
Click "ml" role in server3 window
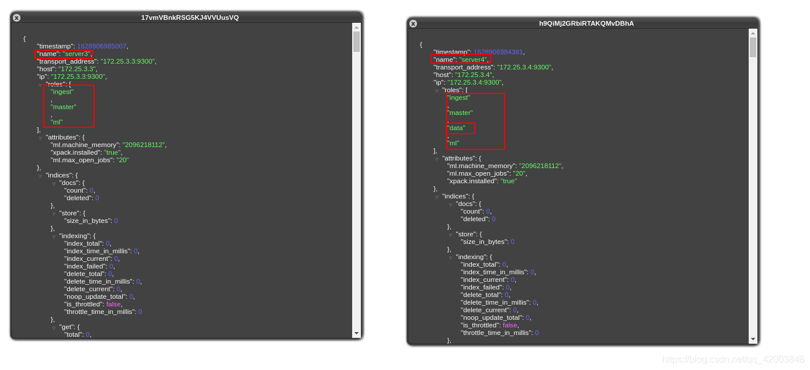pos(57,122)
